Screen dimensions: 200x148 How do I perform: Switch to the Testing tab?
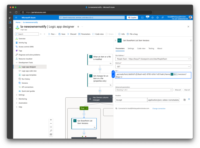pyautogui.click(x=151, y=49)
